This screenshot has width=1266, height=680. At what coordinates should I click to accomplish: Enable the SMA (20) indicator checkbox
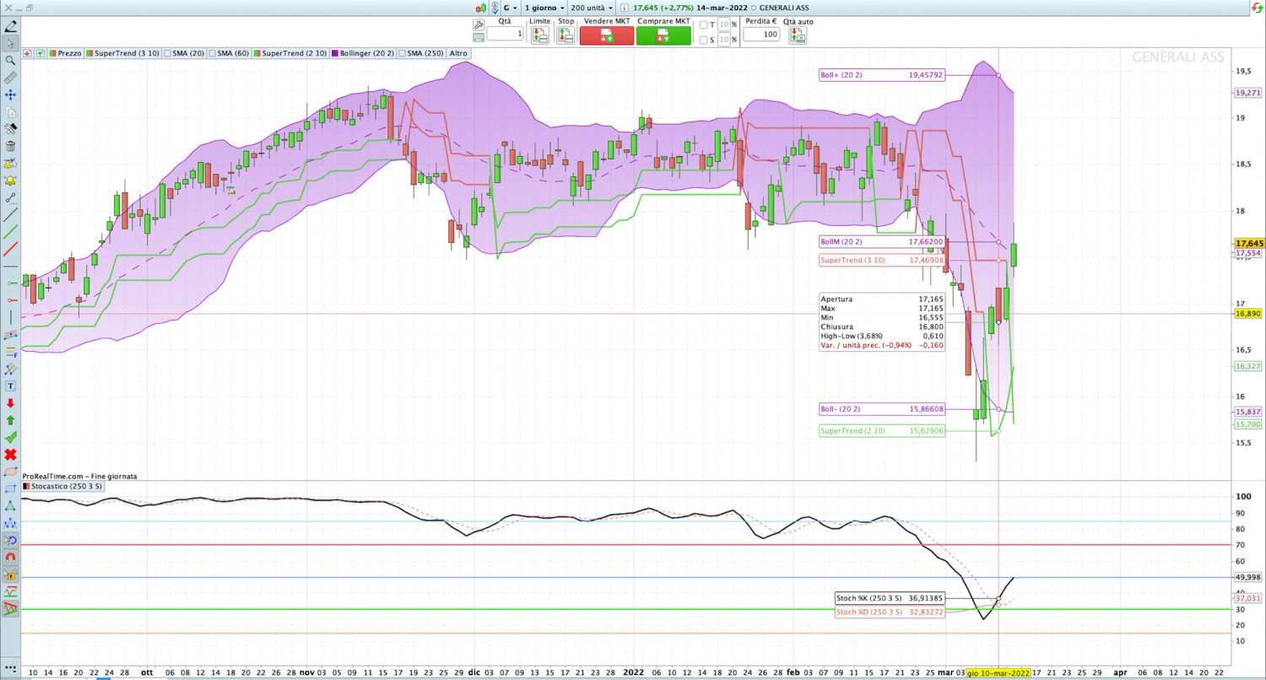click(168, 53)
